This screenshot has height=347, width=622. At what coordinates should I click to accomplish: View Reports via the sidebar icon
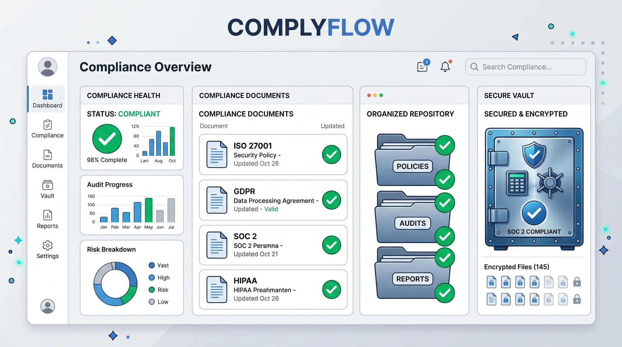pyautogui.click(x=47, y=219)
